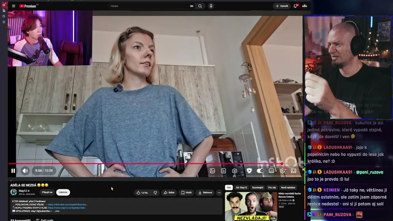This screenshot has width=393, height=221.
Task: Open the account avatar menu
Action: (x=305, y=6)
